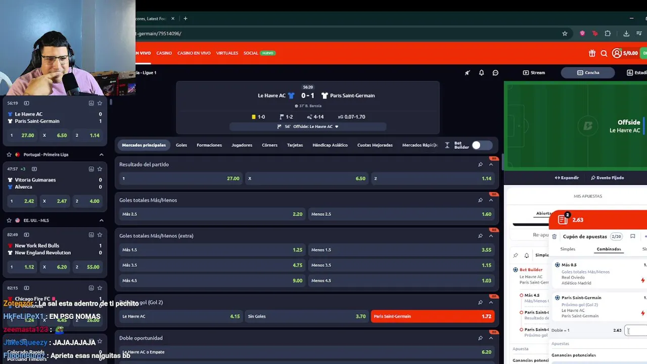
Task: Favorite the Vitoria Guimaraes match star
Action: coord(100,169)
